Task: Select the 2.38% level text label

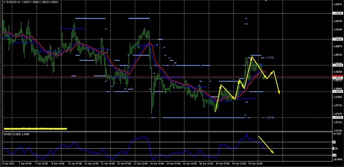Action: point(270,58)
